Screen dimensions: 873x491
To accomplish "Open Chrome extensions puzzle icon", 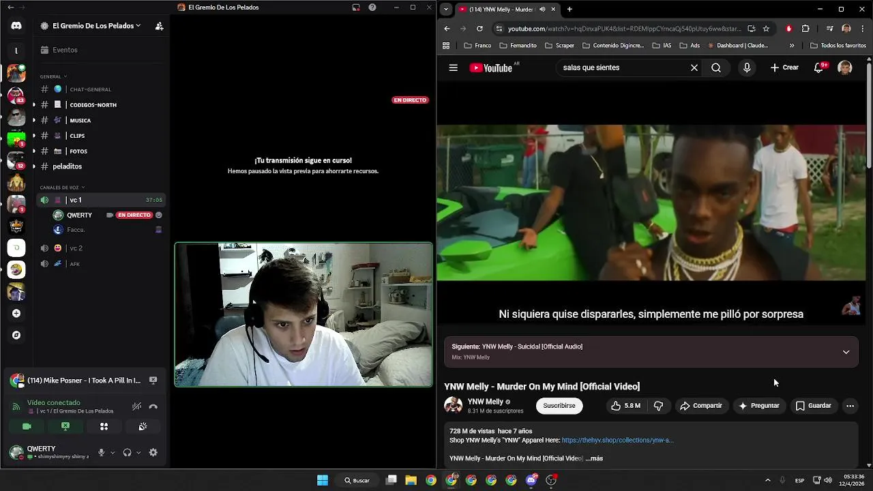I will click(x=805, y=29).
